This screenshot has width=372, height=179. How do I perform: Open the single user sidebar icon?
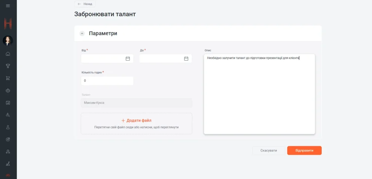pos(8,127)
